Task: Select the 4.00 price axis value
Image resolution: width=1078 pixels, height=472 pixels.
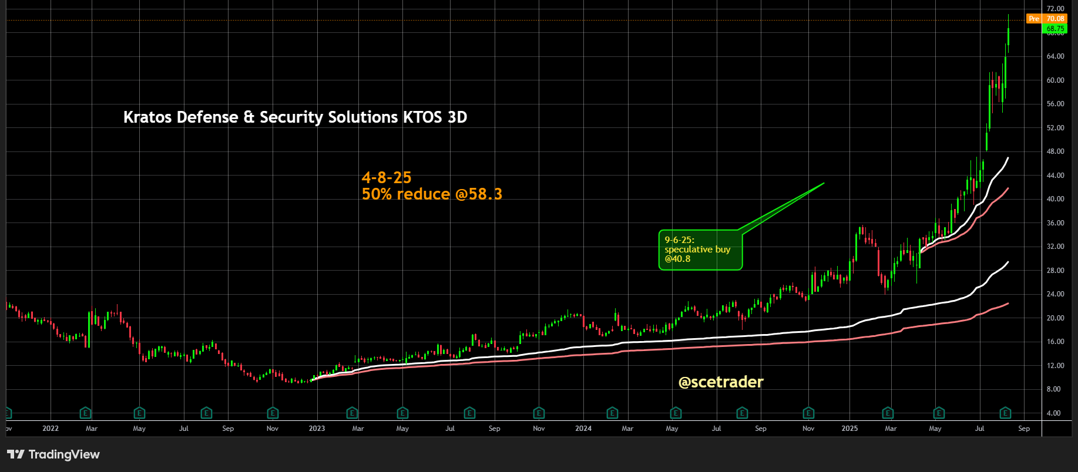Action: 1055,413
